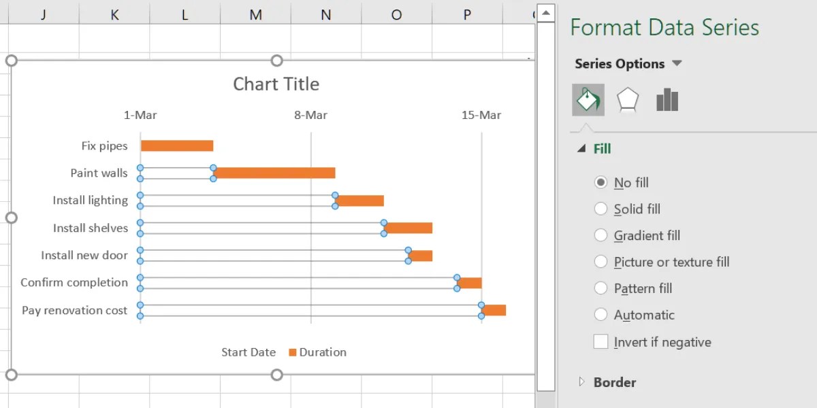Select the Chart Title text
817x408 pixels.
(276, 84)
